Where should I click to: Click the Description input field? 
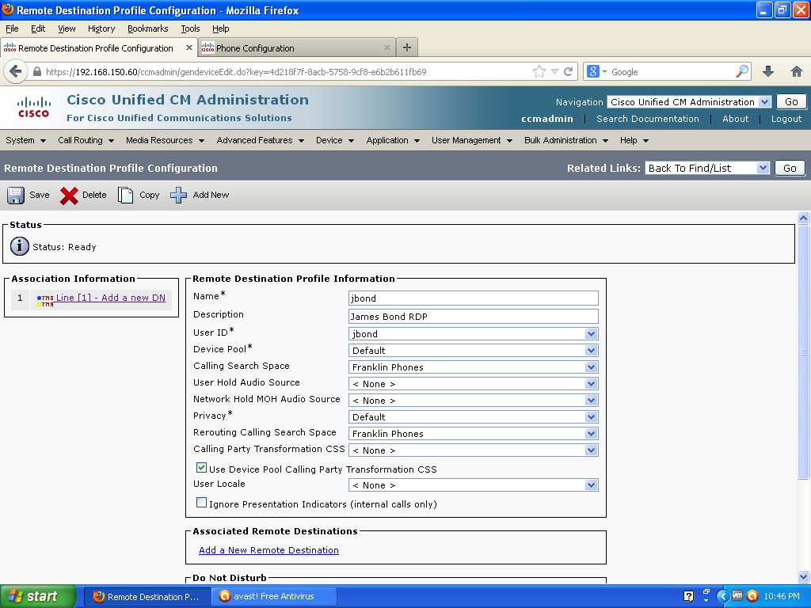tap(474, 317)
